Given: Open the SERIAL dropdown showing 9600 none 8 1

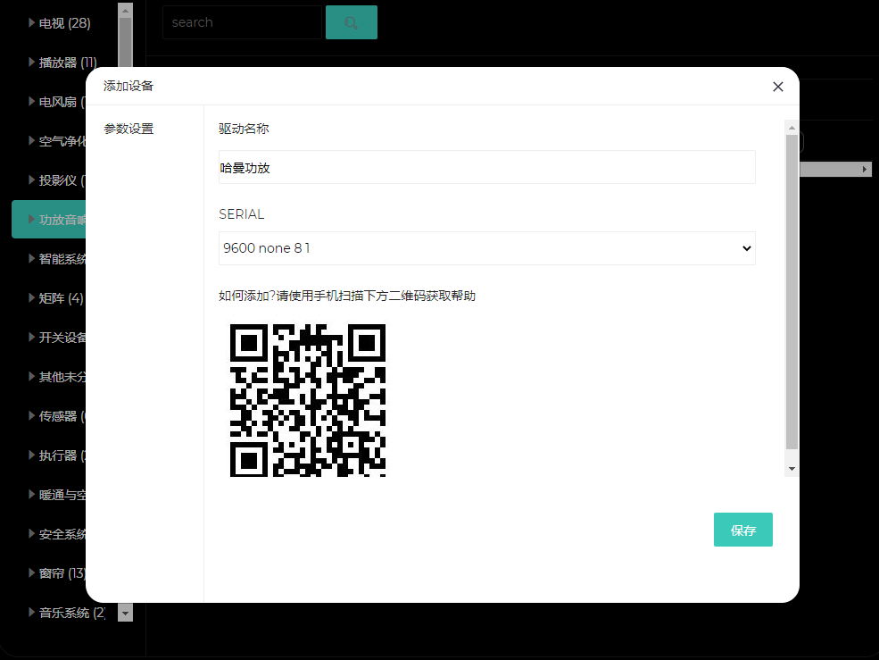Looking at the screenshot, I should tap(486, 248).
